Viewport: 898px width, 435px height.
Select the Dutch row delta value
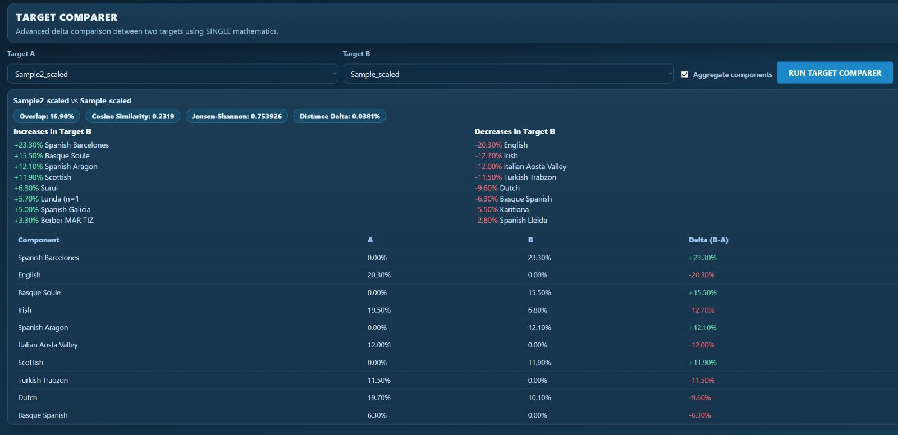point(699,398)
